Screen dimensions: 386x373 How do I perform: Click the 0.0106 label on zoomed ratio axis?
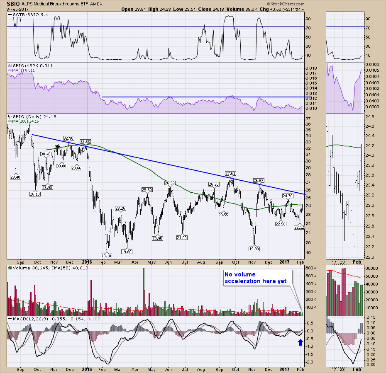[372, 65]
